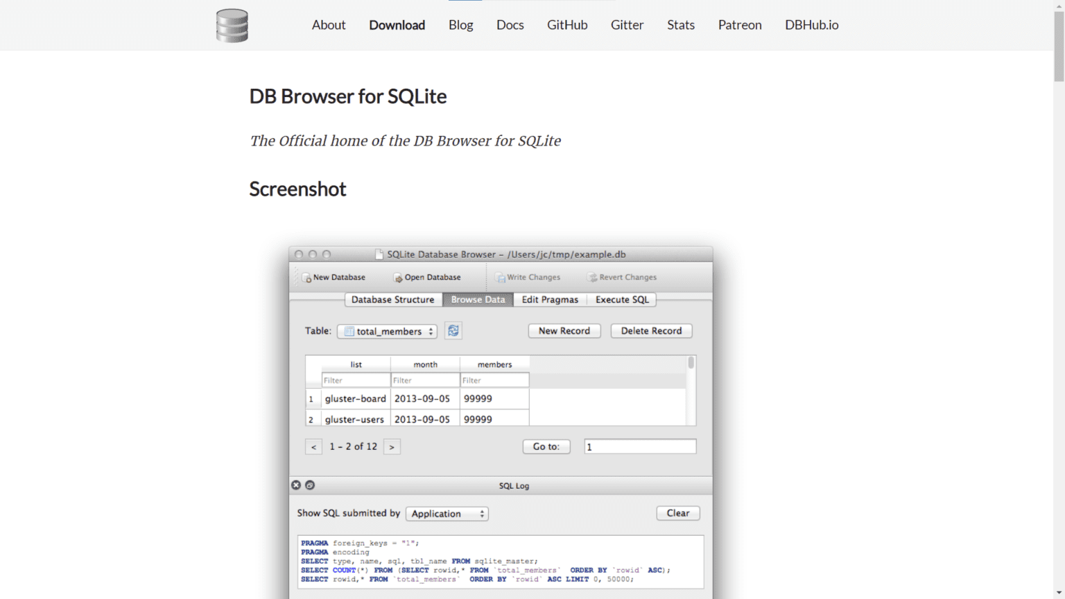Click the 'Go to' record number field
Screen dimensions: 1065x599
[639, 446]
